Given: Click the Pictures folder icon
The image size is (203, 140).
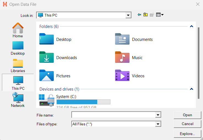Looking at the screenshot, I should pyautogui.click(x=47, y=75).
